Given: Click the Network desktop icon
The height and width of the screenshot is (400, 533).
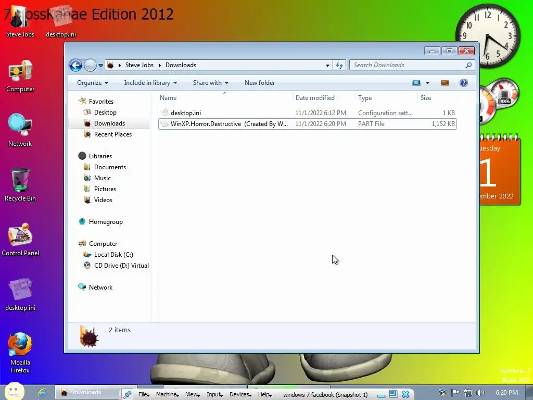Looking at the screenshot, I should tap(20, 131).
